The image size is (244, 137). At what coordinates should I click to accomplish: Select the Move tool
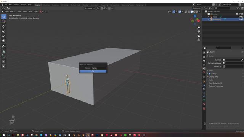4,27
